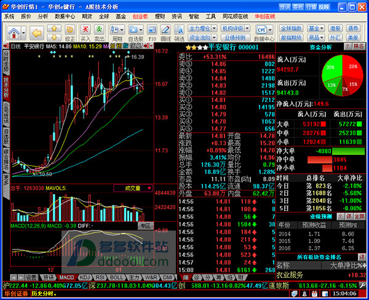Move to next stock with down arrow
This screenshot has height=300, width=369.
54,37
